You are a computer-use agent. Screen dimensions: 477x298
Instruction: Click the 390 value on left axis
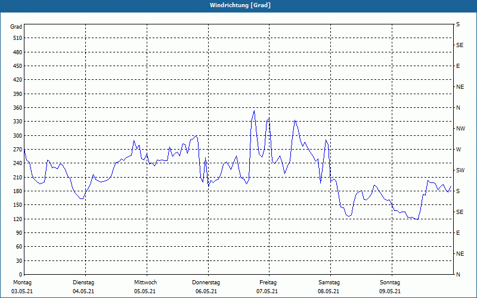(x=18, y=94)
